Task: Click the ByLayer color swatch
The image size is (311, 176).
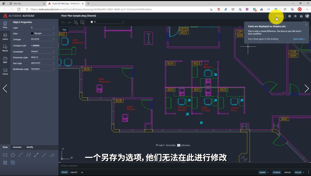Action: [32, 34]
